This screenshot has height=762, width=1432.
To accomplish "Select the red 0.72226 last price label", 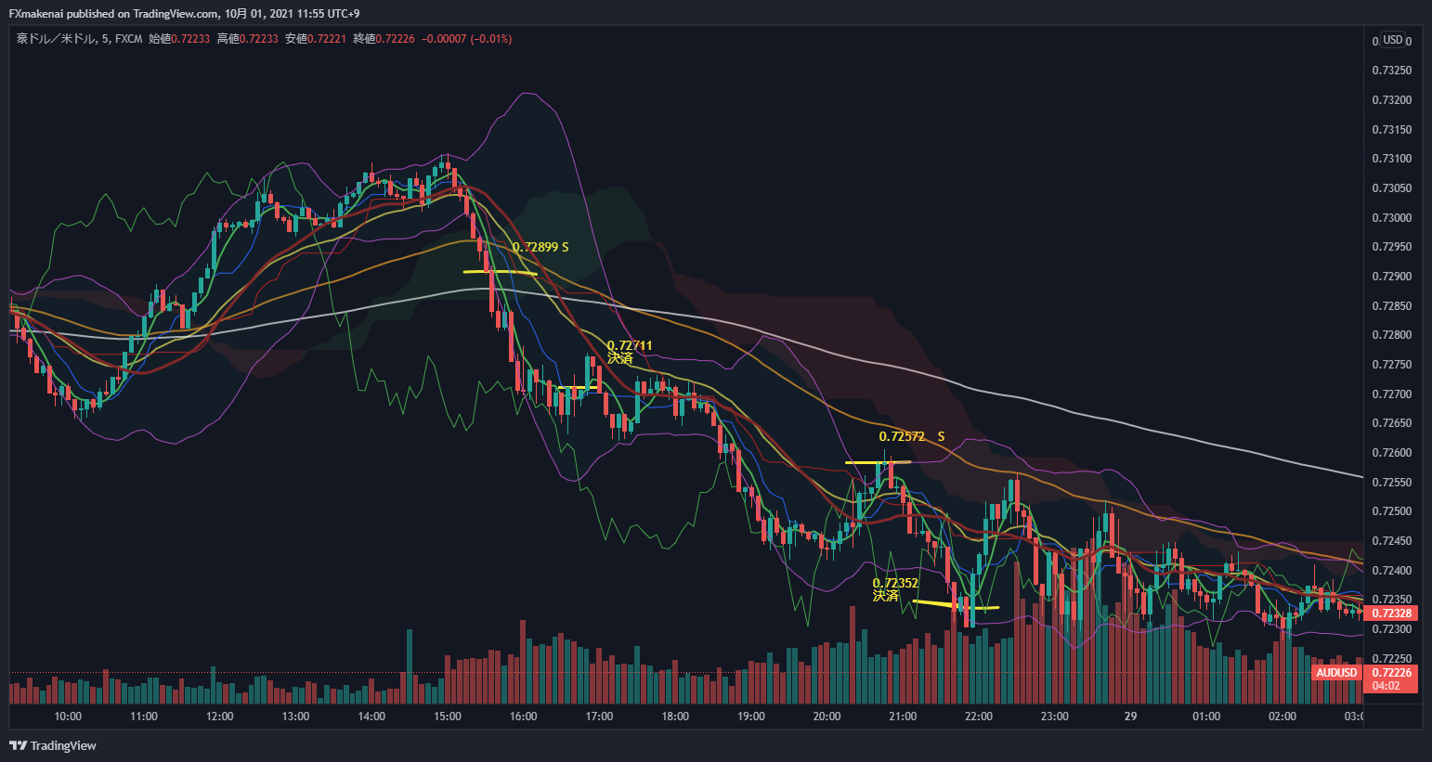I will pyautogui.click(x=1391, y=673).
